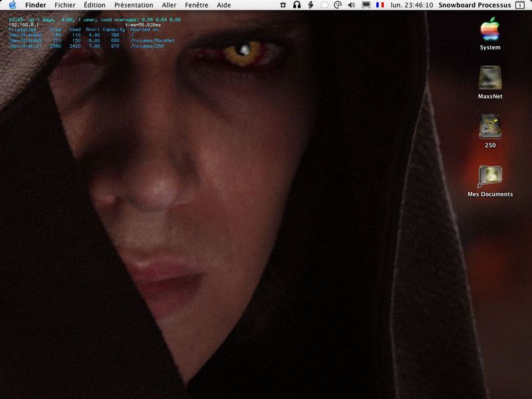Open the Apple menu
This screenshot has width=532, height=399.
13,5
